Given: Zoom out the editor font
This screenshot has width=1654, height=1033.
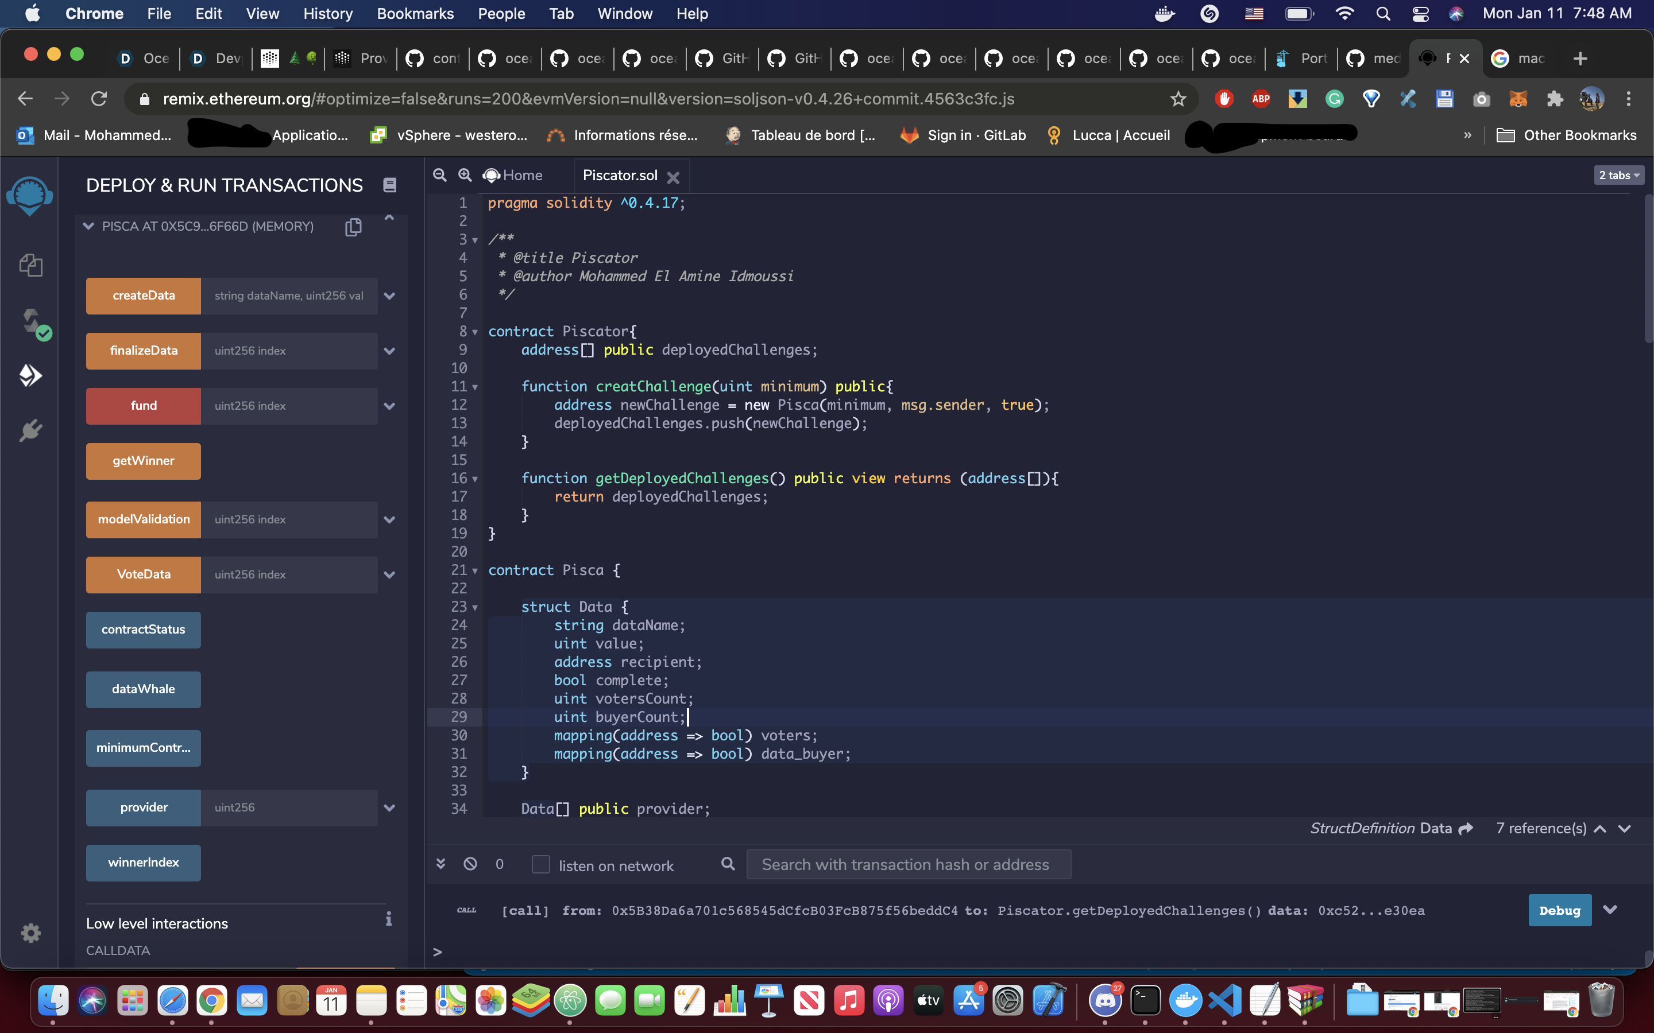Looking at the screenshot, I should coord(439,176).
